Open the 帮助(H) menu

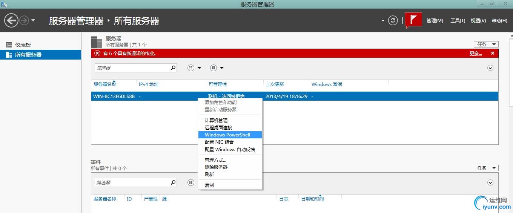tap(499, 21)
